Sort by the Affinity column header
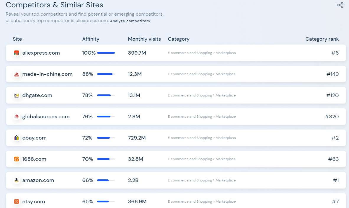 tap(91, 39)
